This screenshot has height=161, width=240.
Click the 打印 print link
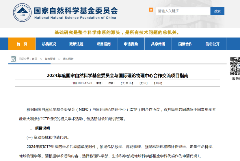[x=144, y=83]
